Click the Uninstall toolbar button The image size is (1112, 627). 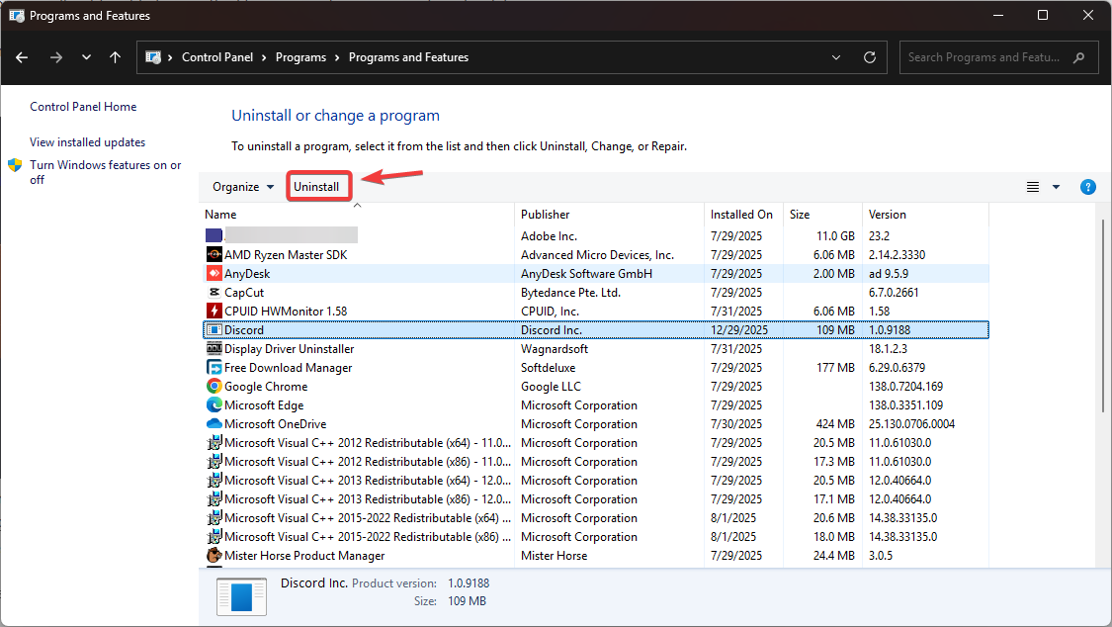click(316, 187)
